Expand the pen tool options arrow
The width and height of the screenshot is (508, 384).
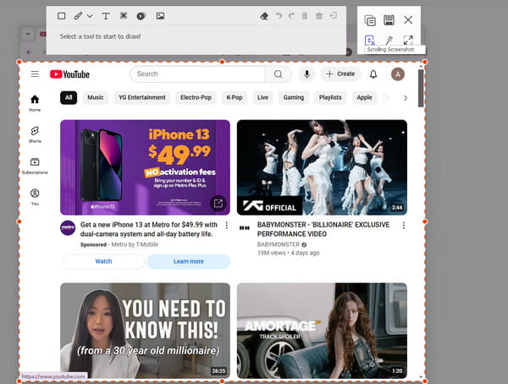click(90, 16)
